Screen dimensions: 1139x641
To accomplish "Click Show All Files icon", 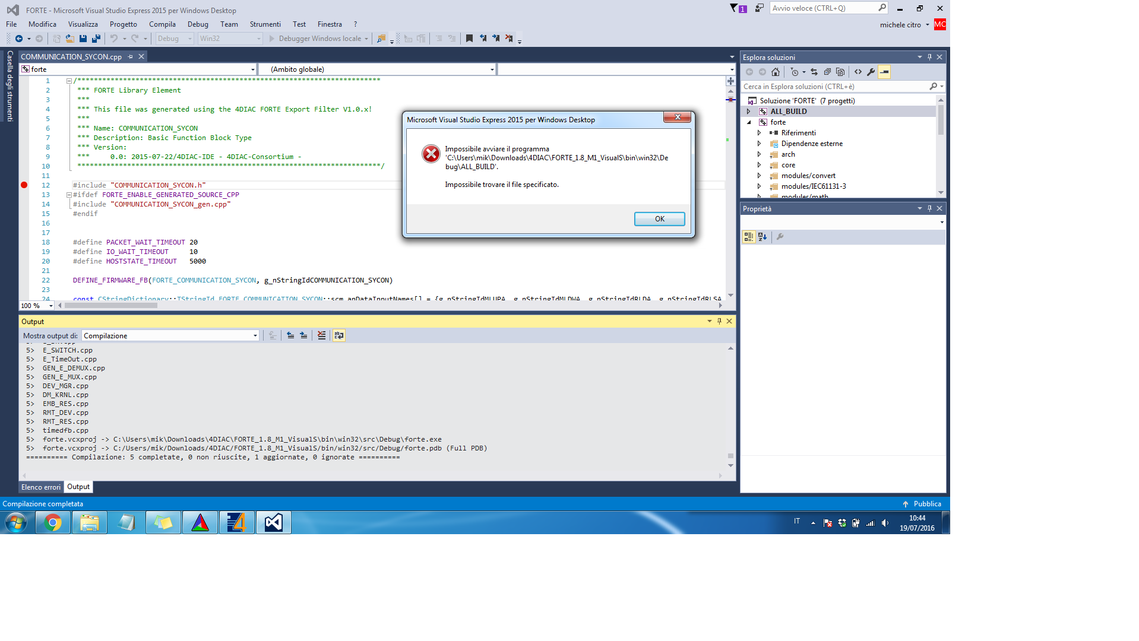I will 840,72.
